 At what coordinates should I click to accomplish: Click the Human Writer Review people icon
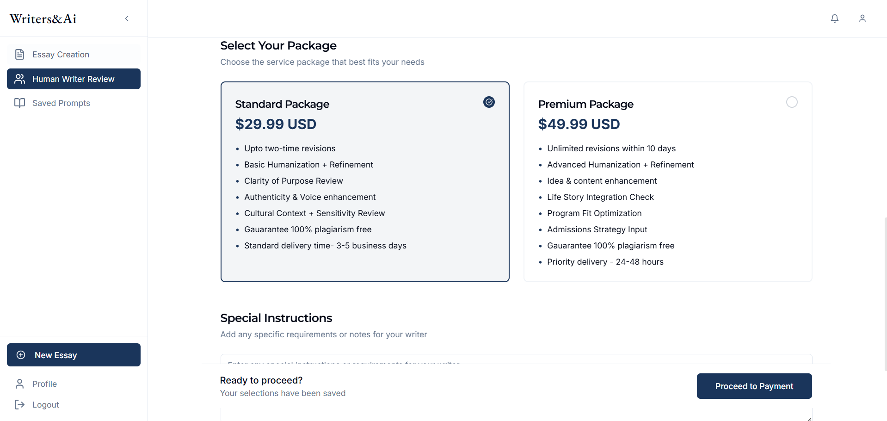point(19,79)
